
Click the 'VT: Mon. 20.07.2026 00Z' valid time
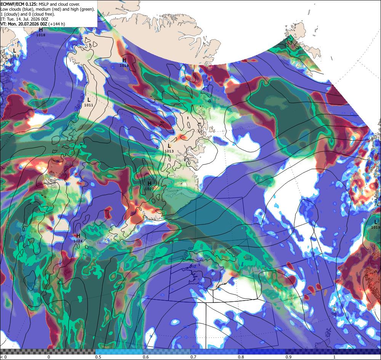click(x=24, y=24)
